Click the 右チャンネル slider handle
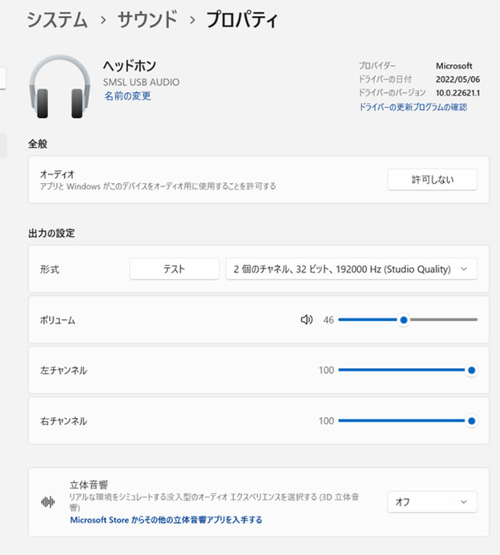The width and height of the screenshot is (500, 555). 471,421
